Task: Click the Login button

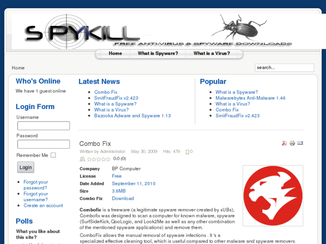Action: click(26, 167)
